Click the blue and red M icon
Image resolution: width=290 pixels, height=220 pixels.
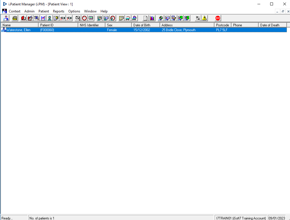(43, 18)
